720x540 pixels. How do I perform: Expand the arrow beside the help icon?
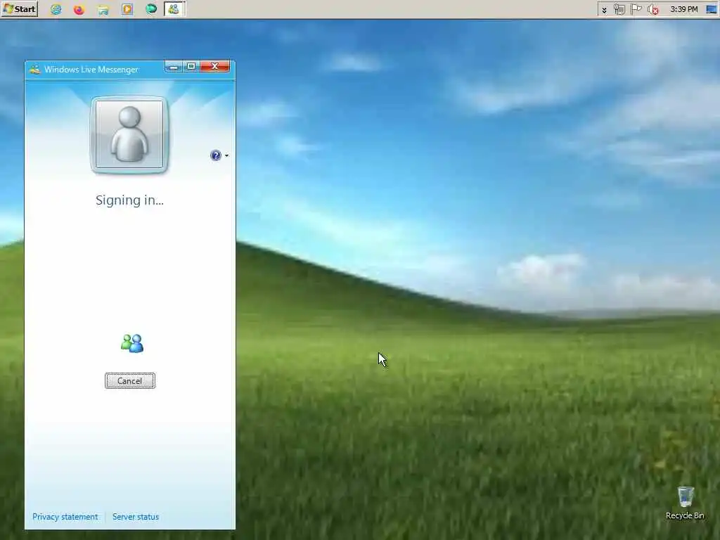tap(226, 155)
